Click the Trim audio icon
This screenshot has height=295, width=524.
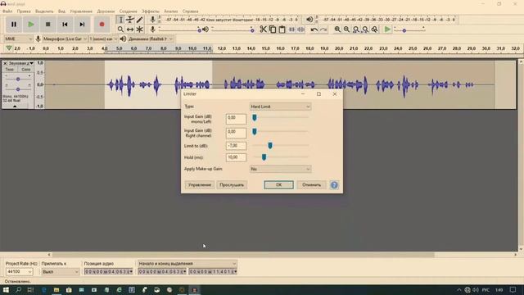point(291,29)
